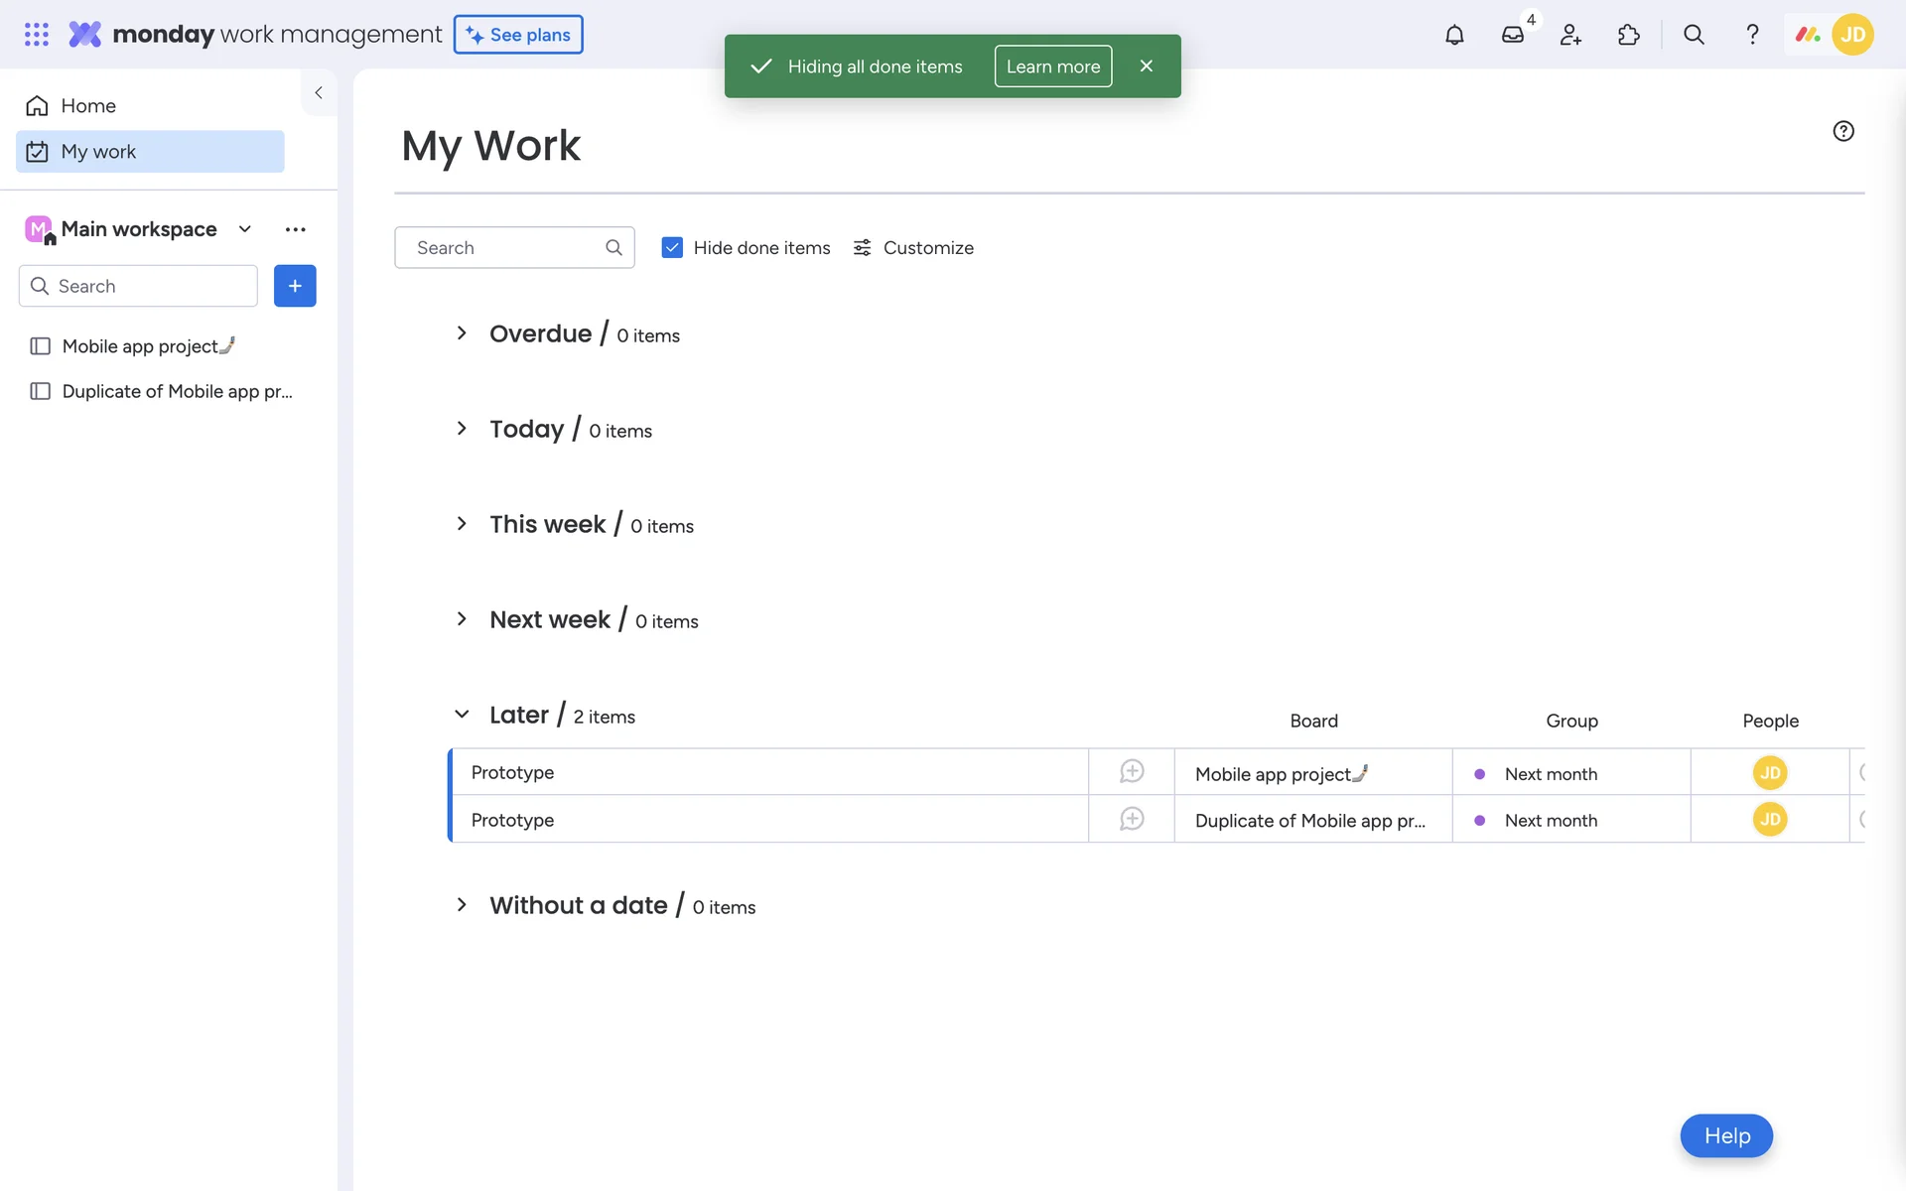Open the products switcher grid icon
This screenshot has height=1191, width=1906.
coord(37,35)
